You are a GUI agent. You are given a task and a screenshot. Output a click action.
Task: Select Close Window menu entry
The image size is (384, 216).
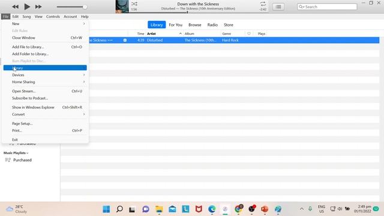[x=45, y=38]
